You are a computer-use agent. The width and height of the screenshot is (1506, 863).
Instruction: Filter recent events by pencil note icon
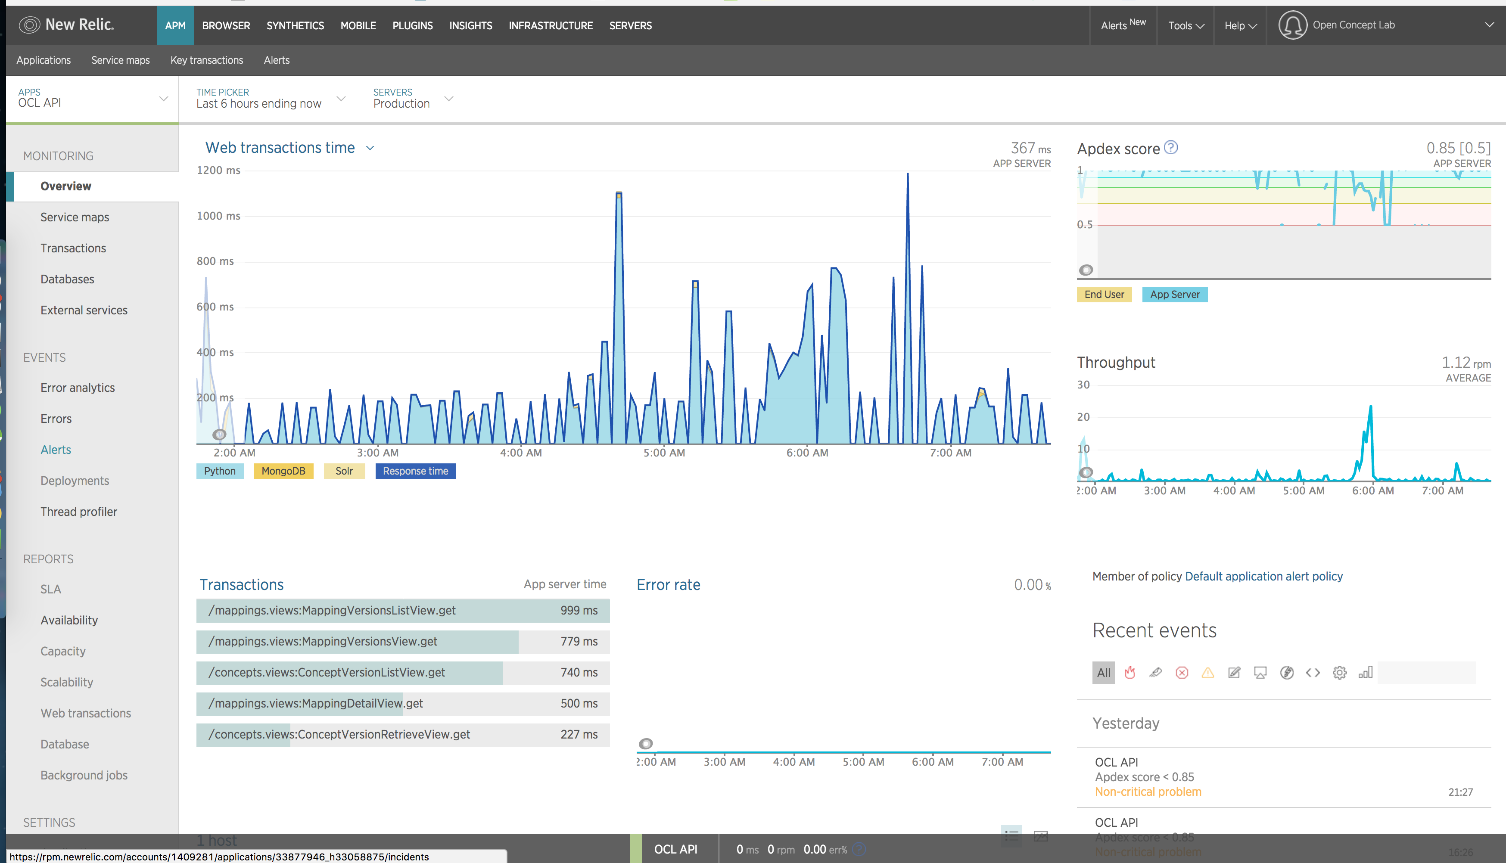[1235, 672]
